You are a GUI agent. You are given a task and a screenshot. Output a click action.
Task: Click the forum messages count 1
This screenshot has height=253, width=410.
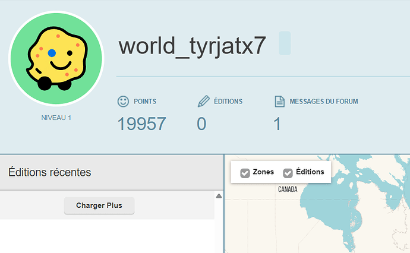click(x=277, y=124)
